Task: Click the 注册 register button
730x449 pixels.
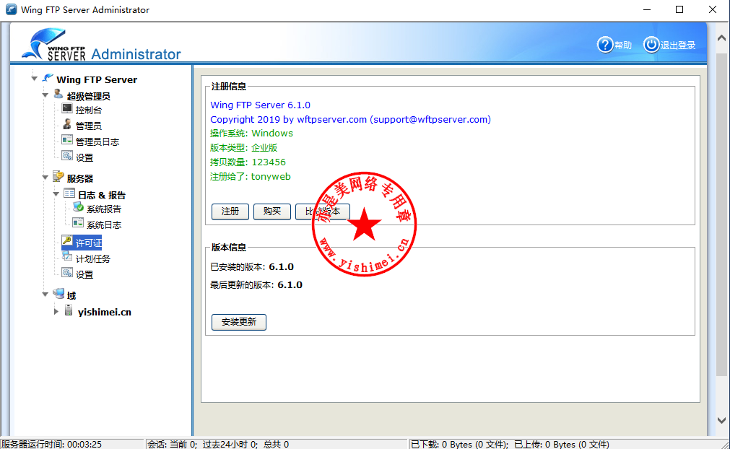Action: coord(230,212)
